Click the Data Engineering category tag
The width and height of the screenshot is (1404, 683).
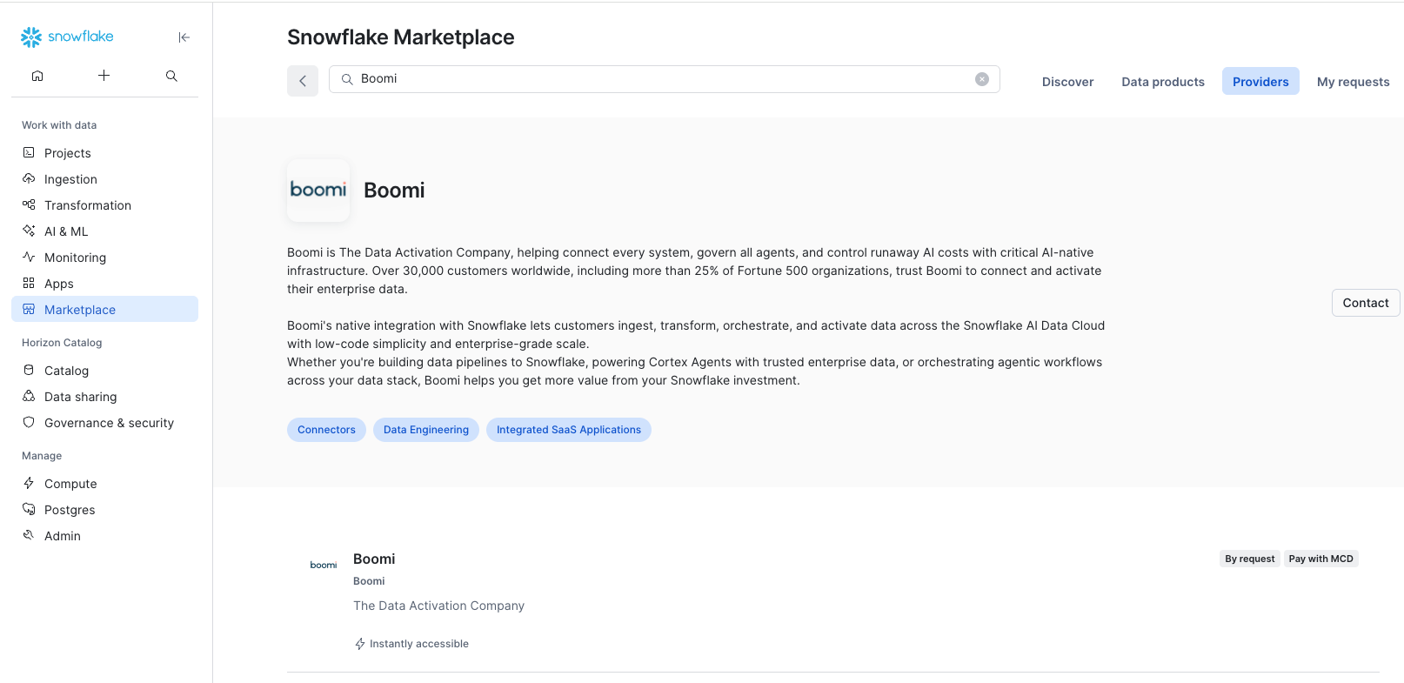(426, 430)
